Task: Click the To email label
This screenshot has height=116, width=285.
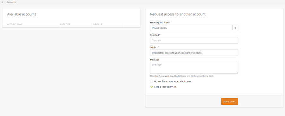Action: [155, 35]
